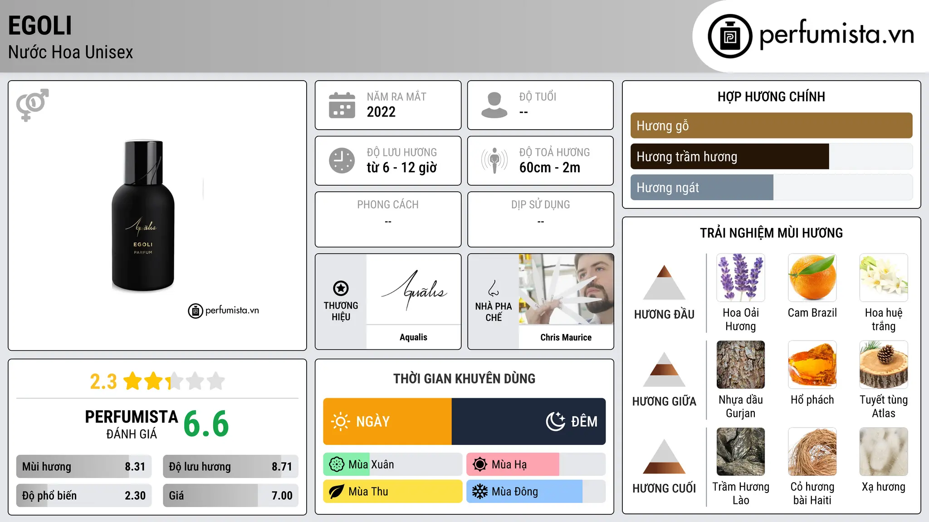Click the Hợp Hương Chính heading

point(771,97)
